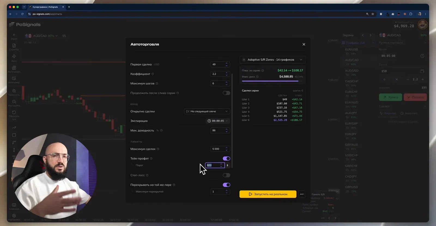Viewport: 436px width, 226px height.
Task: Select EUR/USD in the charts list
Action: click(352, 50)
